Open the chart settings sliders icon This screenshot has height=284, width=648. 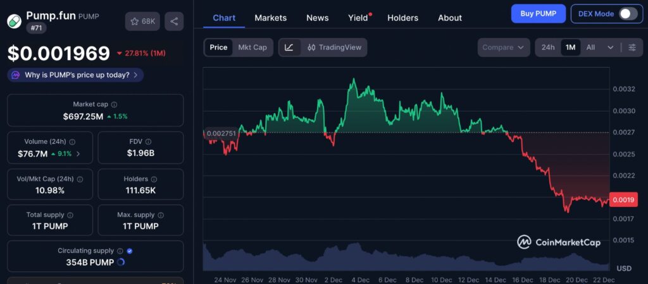(632, 47)
